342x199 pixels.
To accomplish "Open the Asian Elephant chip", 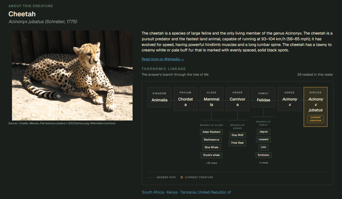I will (211, 132).
